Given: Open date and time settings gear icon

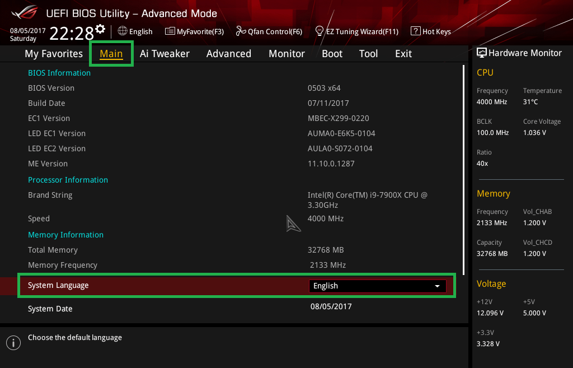Looking at the screenshot, I should coord(100,29).
